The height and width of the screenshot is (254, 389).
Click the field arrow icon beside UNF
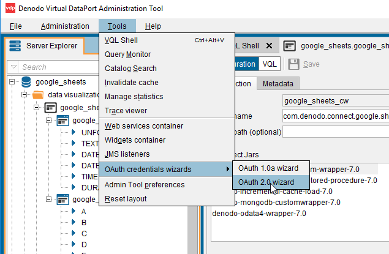[74, 132]
